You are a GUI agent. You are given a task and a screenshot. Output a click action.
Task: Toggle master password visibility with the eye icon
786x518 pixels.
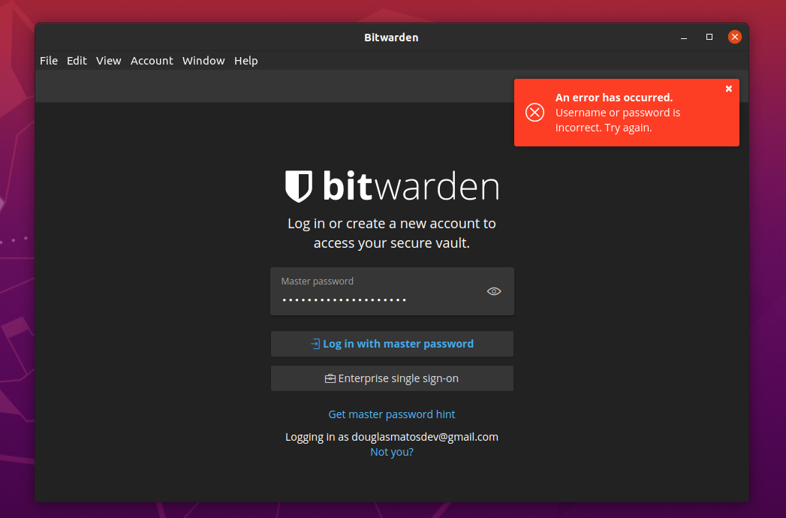pyautogui.click(x=493, y=291)
